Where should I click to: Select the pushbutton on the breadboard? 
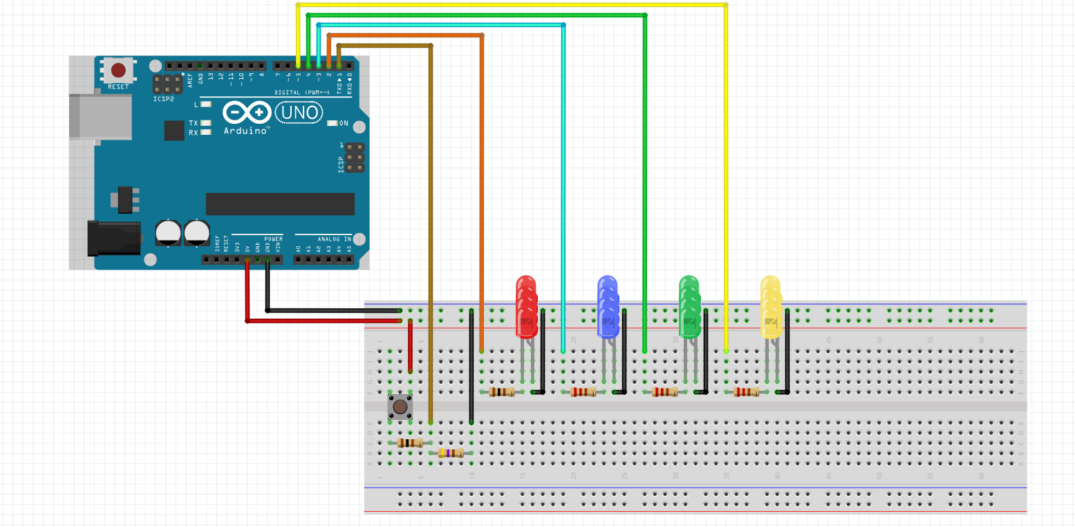click(x=400, y=407)
